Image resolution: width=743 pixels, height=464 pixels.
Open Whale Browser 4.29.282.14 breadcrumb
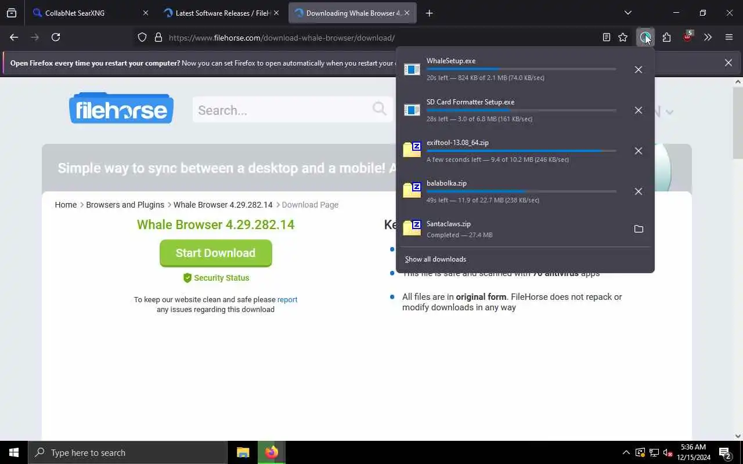(223, 205)
